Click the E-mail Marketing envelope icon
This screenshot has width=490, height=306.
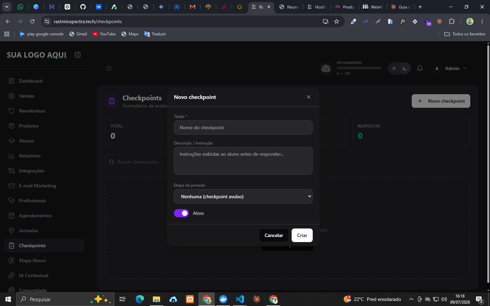12,186
